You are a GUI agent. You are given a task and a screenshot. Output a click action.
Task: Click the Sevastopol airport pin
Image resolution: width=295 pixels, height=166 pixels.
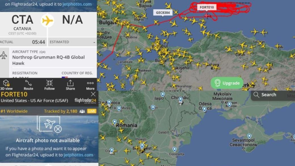coord(249,136)
